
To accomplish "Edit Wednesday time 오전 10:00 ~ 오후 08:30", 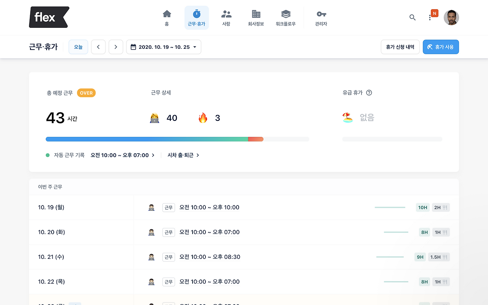I will tap(210, 257).
